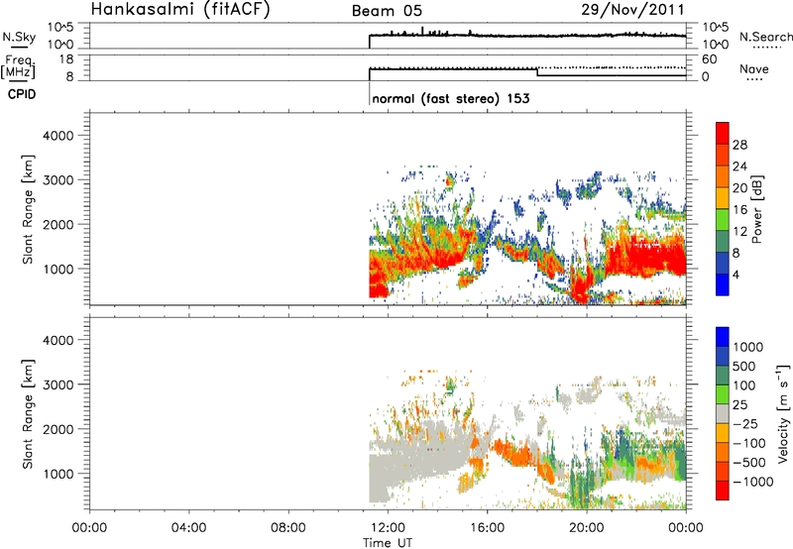Click 'normal (fast stereo) 153' text
This screenshot has height=549, width=793.
coord(451,98)
